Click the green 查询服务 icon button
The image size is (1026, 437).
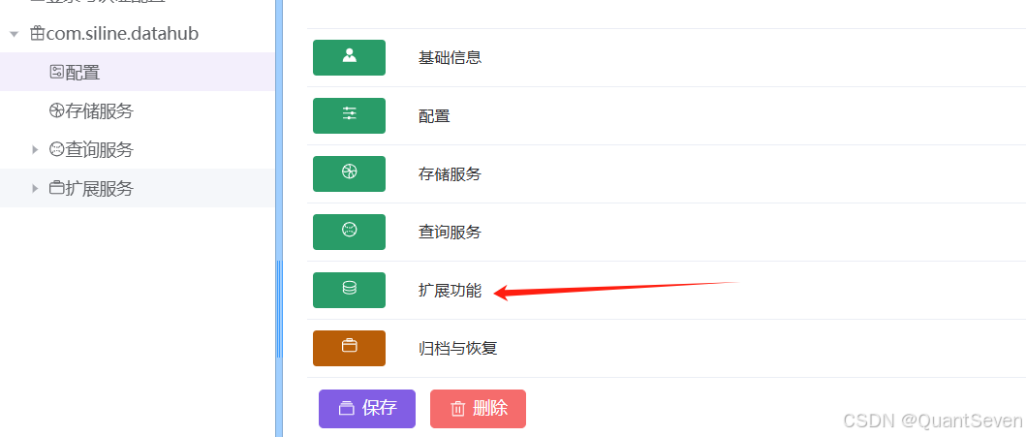[x=349, y=232]
